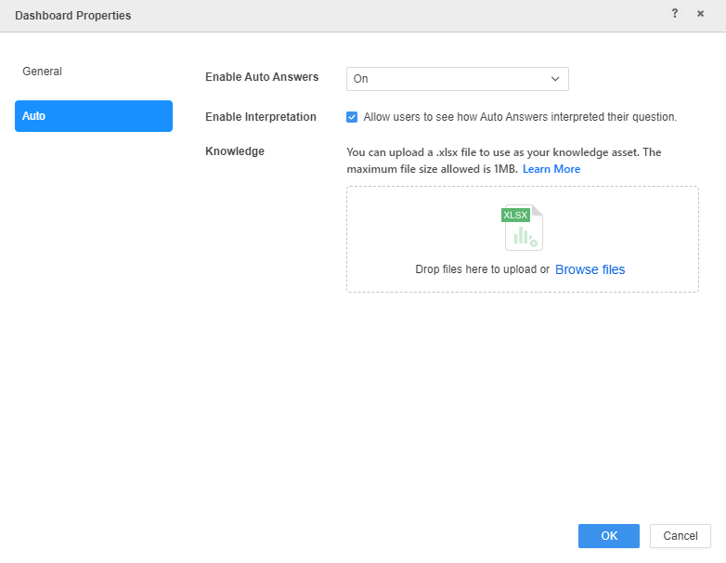Click the Enable Interpretation label
The image size is (726, 563).
(x=261, y=117)
